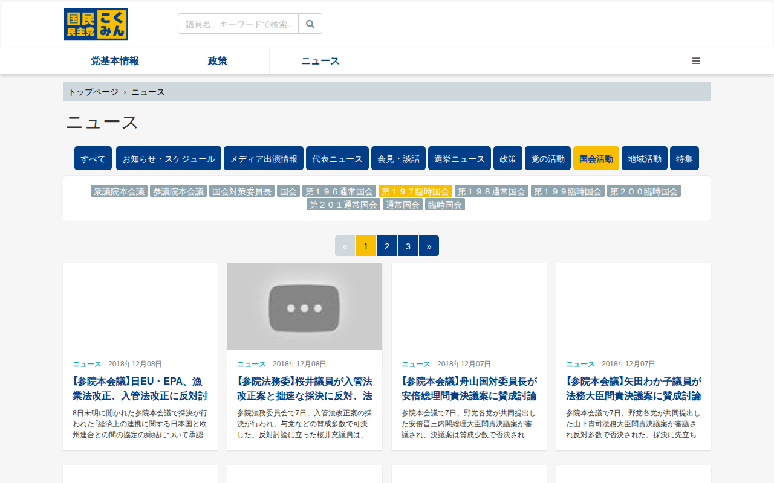Select 党の活動 category

(548, 158)
